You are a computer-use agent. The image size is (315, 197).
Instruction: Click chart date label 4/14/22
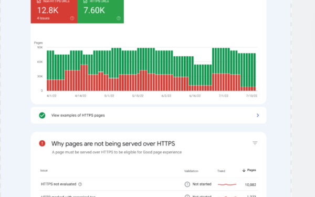(x=80, y=96)
